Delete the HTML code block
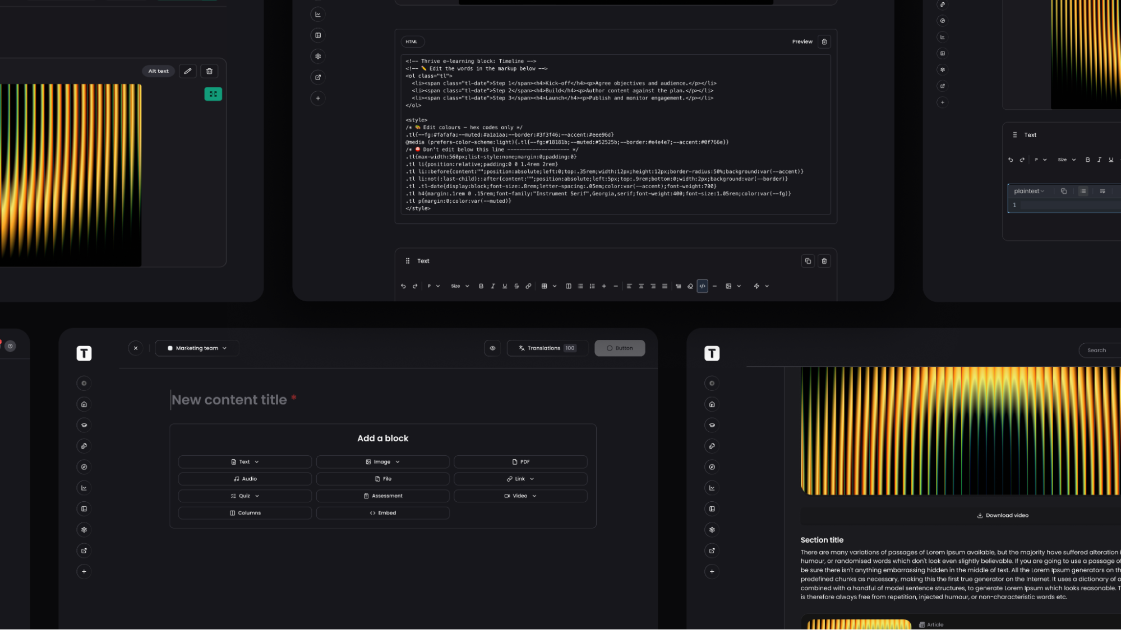This screenshot has width=1121, height=630. (x=824, y=42)
